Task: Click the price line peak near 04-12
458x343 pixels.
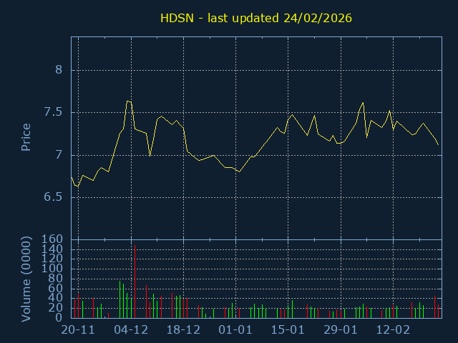Action: click(x=129, y=101)
